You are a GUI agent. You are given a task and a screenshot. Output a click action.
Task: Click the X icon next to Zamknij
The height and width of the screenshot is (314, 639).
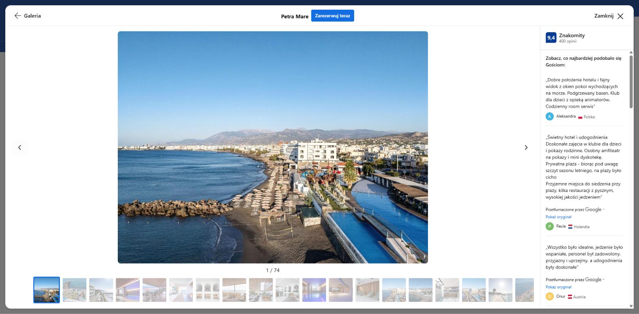tap(620, 16)
